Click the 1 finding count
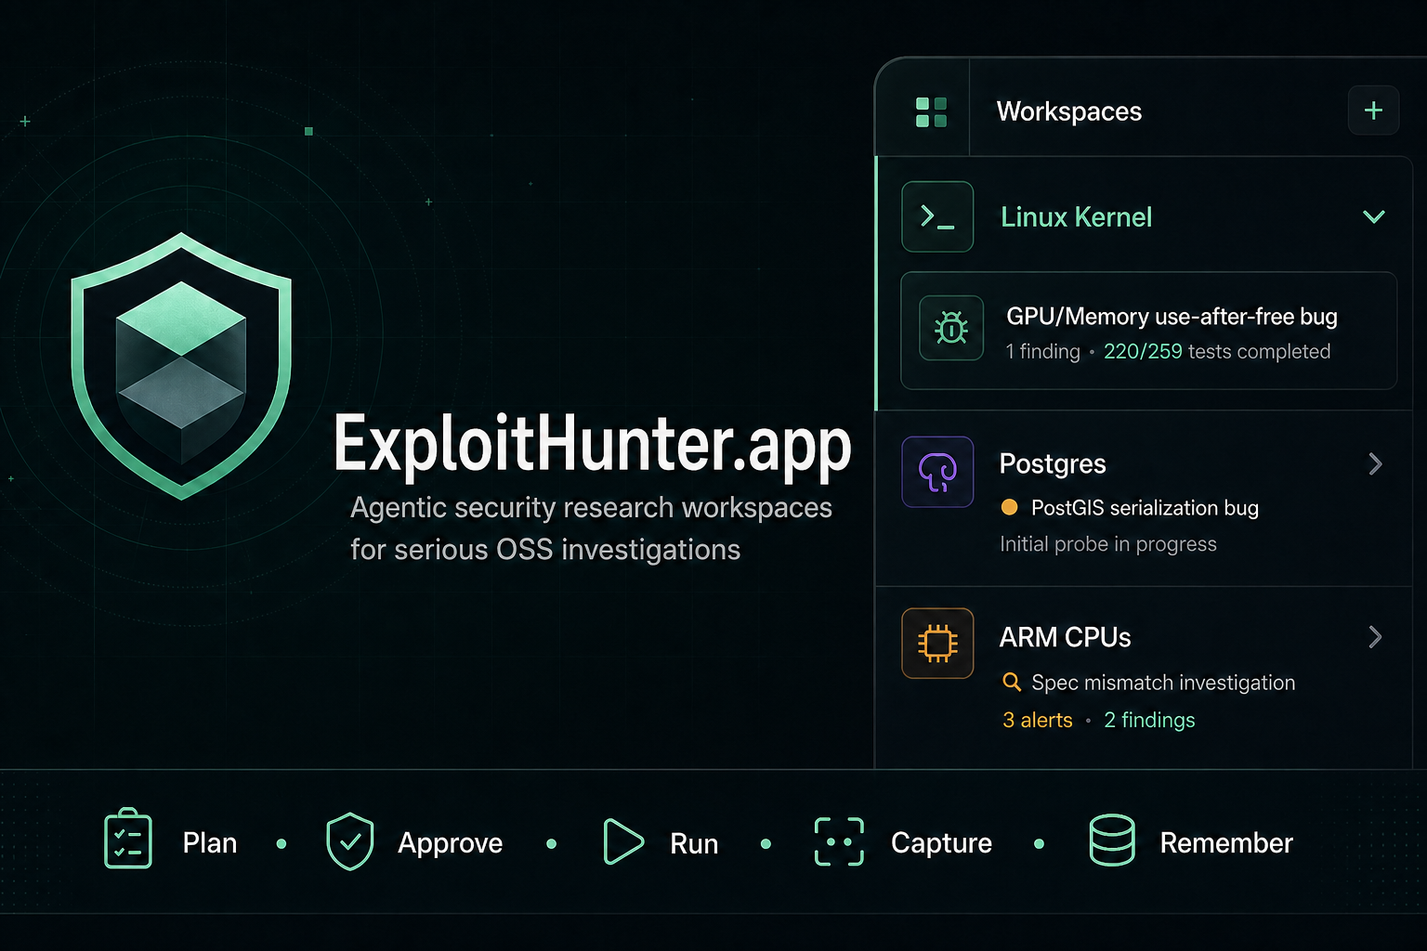 tap(1043, 352)
